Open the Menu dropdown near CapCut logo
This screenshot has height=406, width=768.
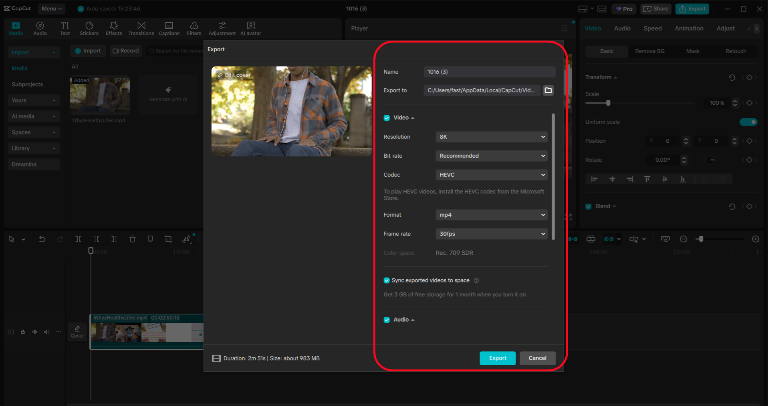[x=51, y=8]
